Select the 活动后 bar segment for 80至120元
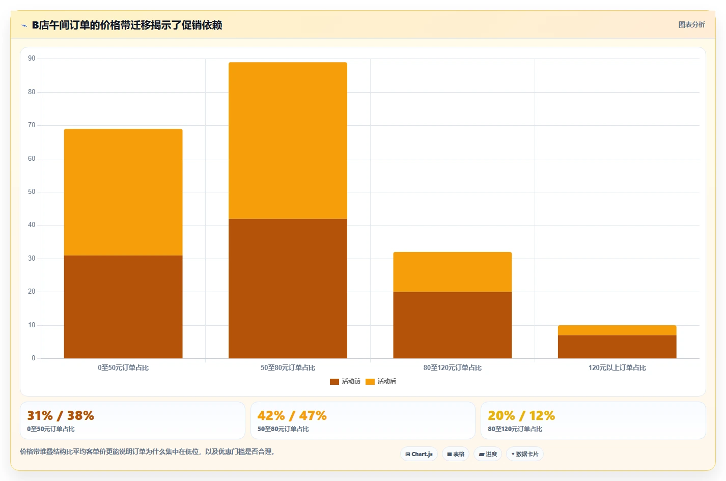This screenshot has width=726, height=481. click(453, 272)
